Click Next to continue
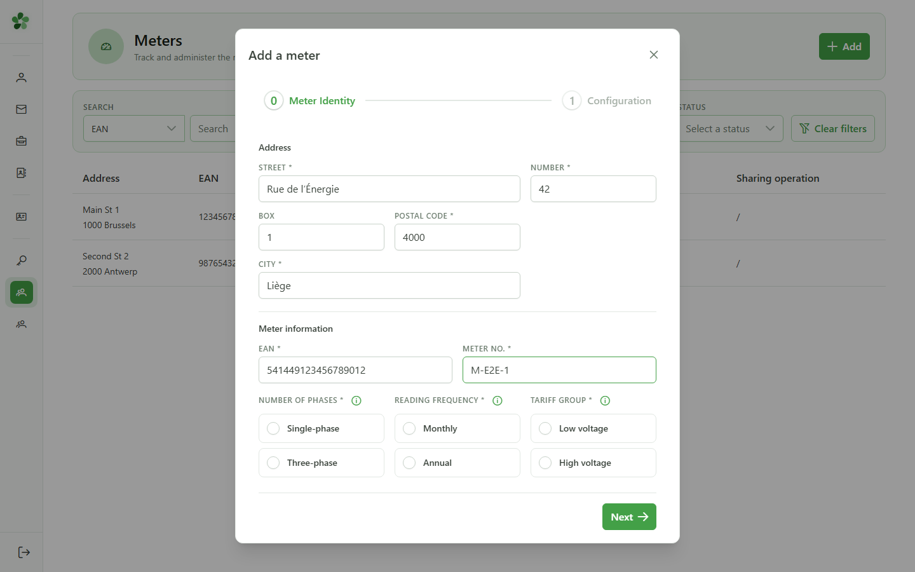The height and width of the screenshot is (572, 915). pos(629,517)
